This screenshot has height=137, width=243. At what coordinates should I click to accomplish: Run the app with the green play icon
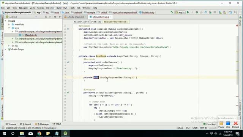188,12
